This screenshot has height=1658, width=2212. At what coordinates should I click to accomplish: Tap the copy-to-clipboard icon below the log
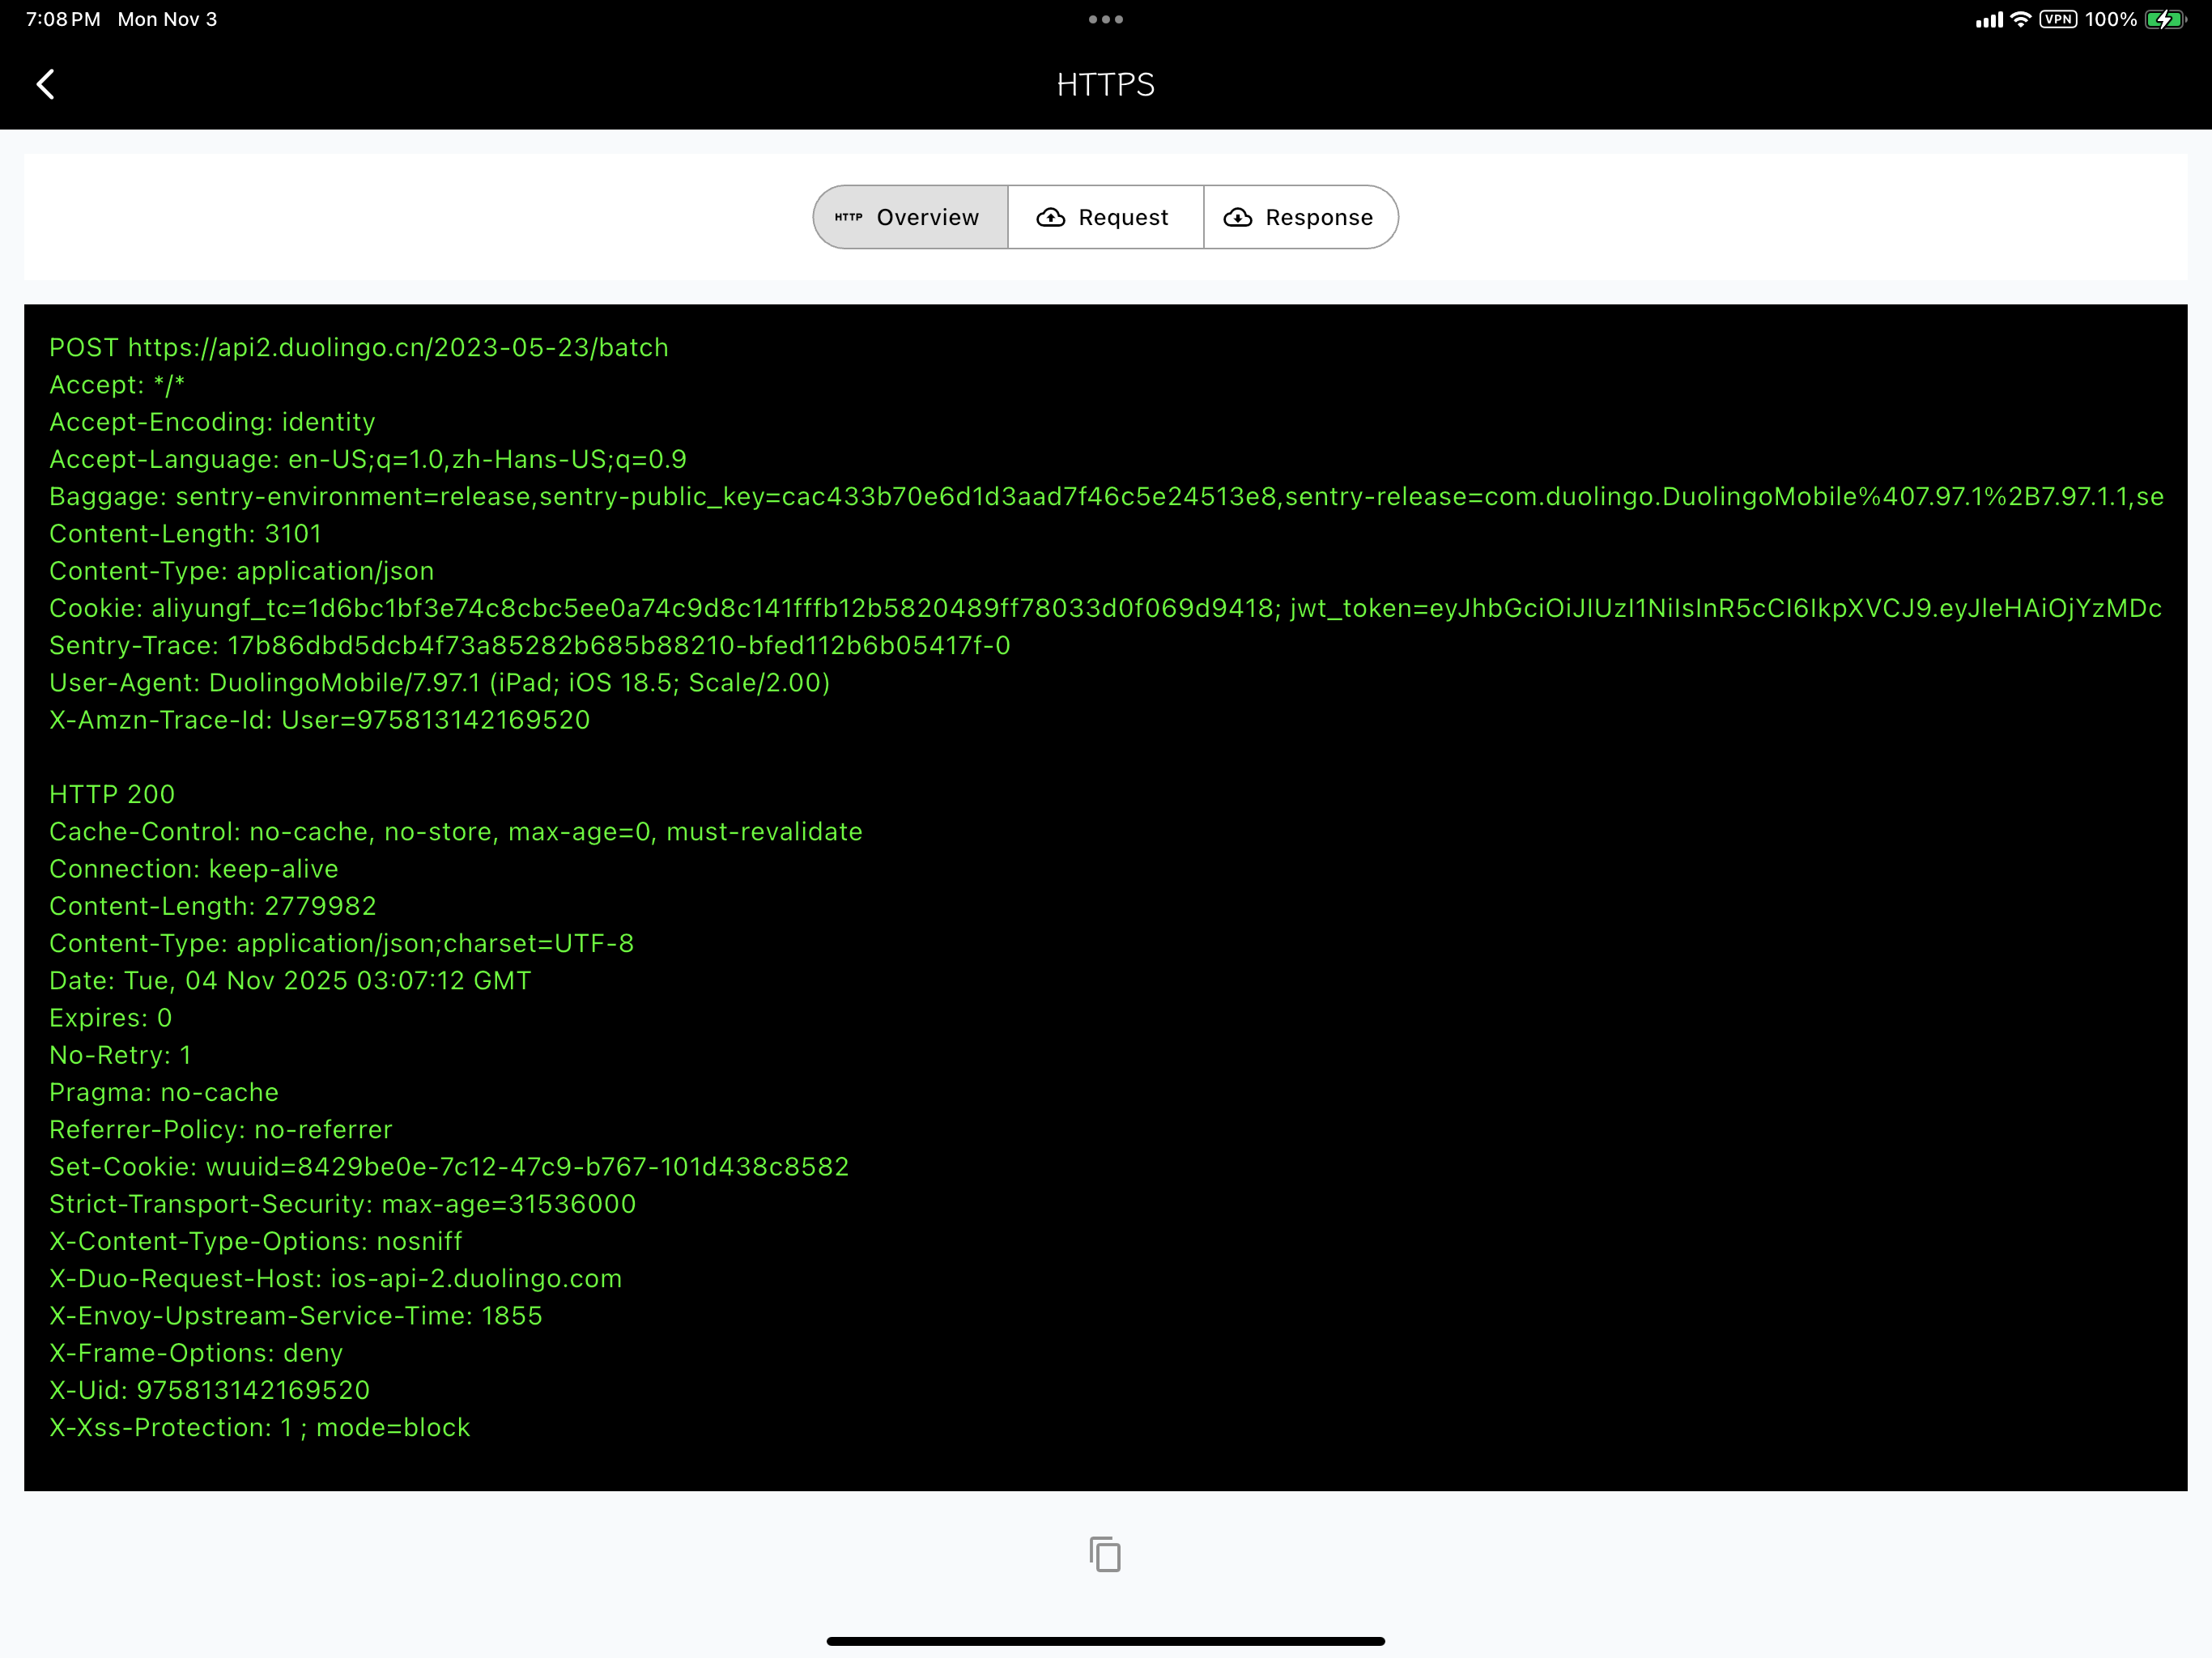click(x=1105, y=1555)
